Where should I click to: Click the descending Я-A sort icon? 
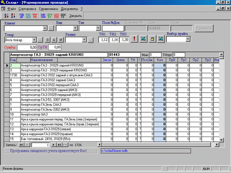(x=13, y=16)
